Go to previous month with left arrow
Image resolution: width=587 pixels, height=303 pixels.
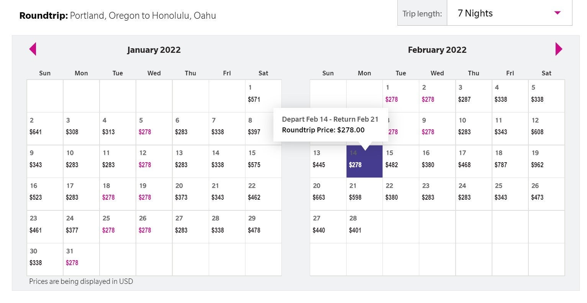tap(33, 49)
